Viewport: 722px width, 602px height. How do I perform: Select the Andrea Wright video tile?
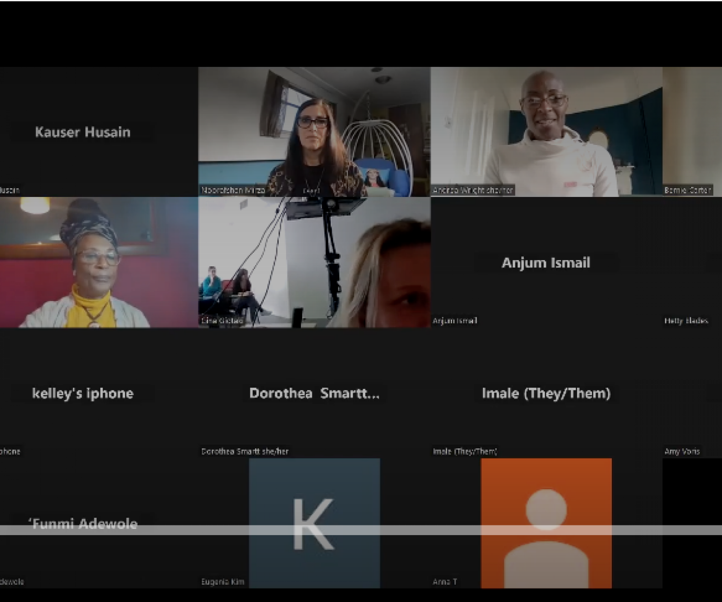[x=546, y=131]
